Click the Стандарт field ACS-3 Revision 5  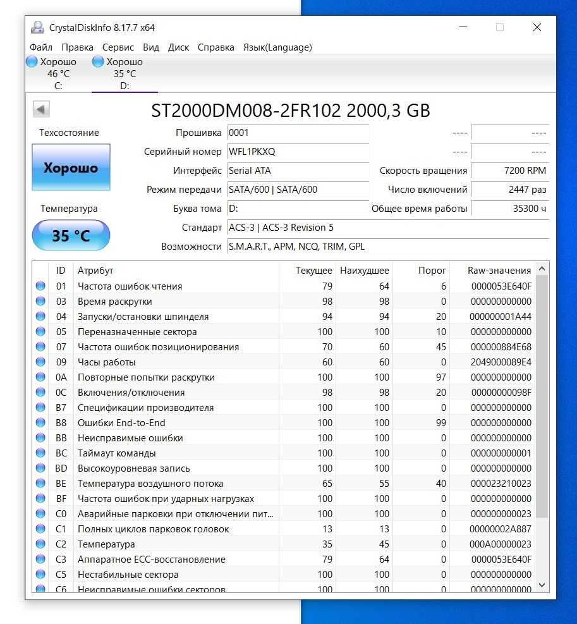389,227
